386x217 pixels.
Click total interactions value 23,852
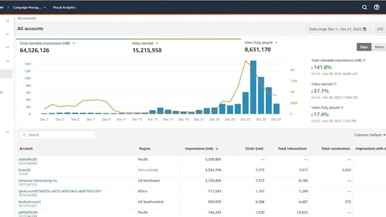(x=302, y=212)
